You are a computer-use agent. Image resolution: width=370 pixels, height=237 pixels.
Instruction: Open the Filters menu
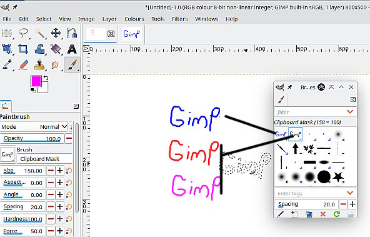pos(180,19)
